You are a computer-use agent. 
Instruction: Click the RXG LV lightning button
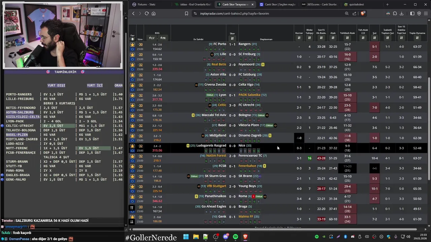tap(152, 38)
